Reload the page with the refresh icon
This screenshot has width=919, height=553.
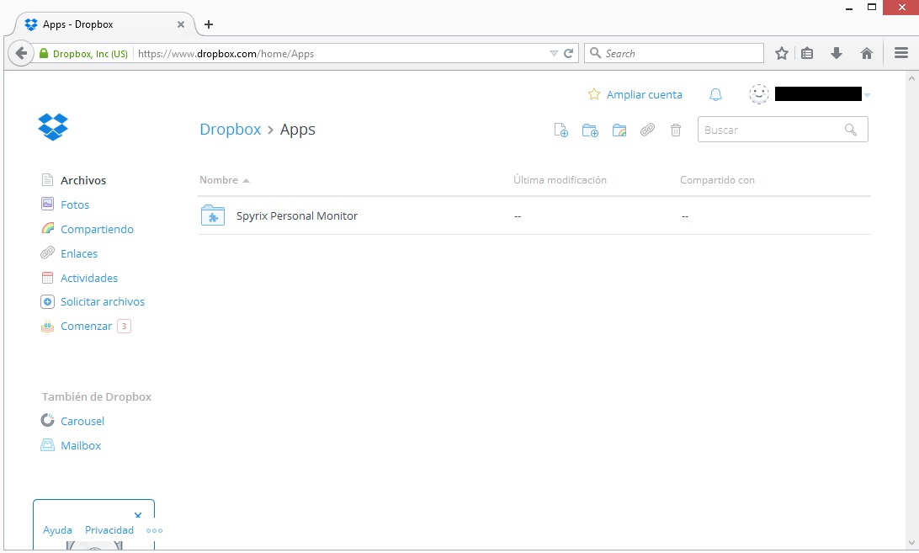click(x=569, y=53)
